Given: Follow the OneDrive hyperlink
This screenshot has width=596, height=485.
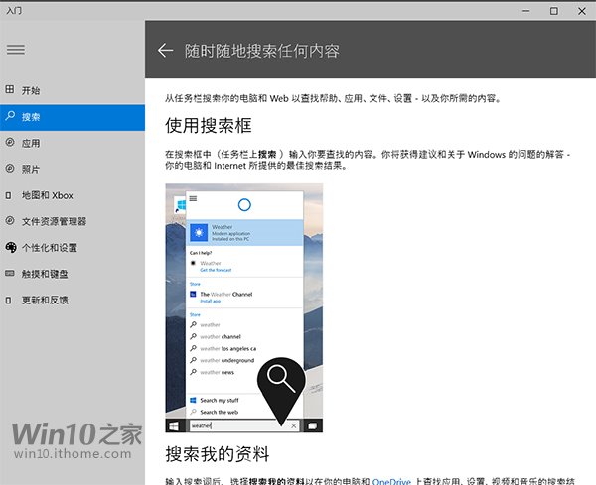Looking at the screenshot, I should 391,480.
